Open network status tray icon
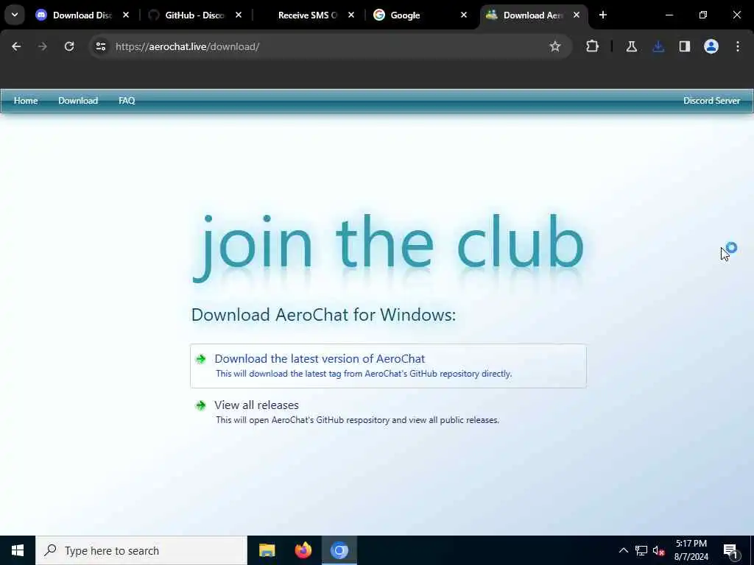The width and height of the screenshot is (754, 565). 641,550
